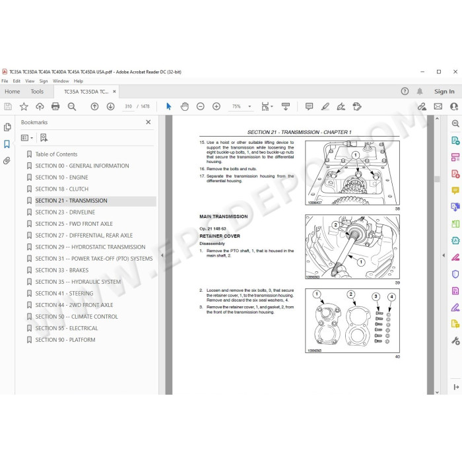Open Organize Pages tool in right pane
This screenshot has height=462, width=462.
455,224
